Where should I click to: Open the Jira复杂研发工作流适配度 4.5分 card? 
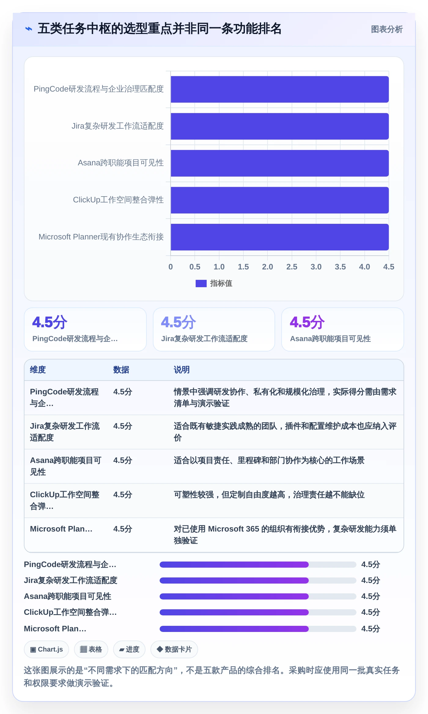pyautogui.click(x=214, y=329)
